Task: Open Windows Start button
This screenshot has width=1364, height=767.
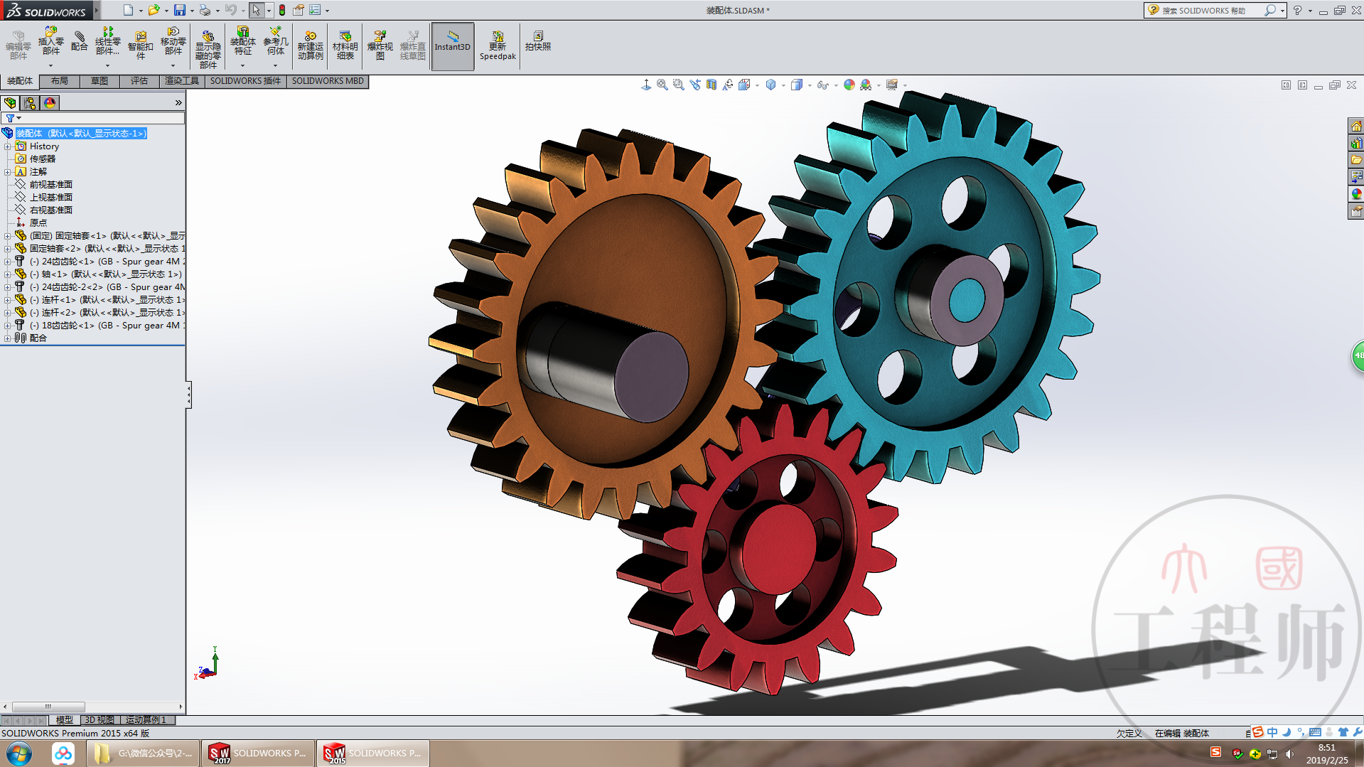Action: pos(19,753)
